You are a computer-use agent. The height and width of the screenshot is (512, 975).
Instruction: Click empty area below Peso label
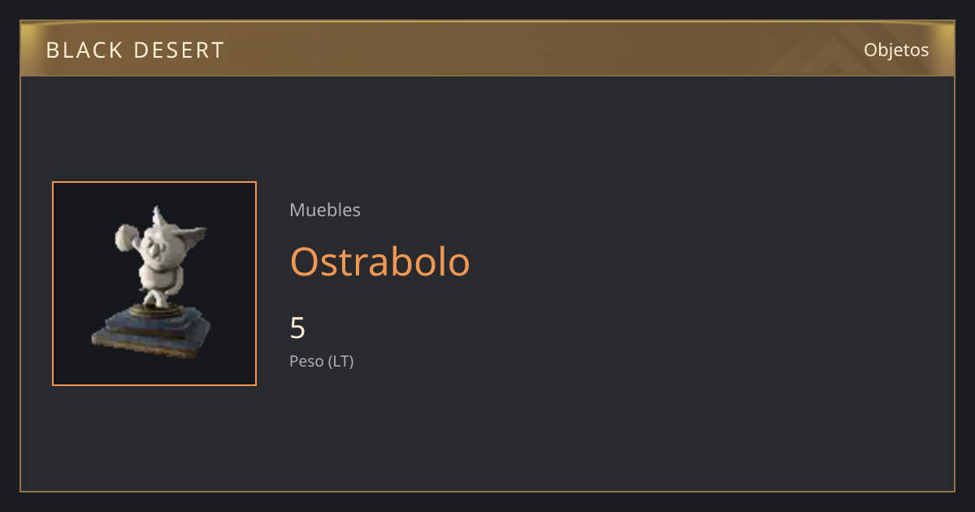[487, 431]
